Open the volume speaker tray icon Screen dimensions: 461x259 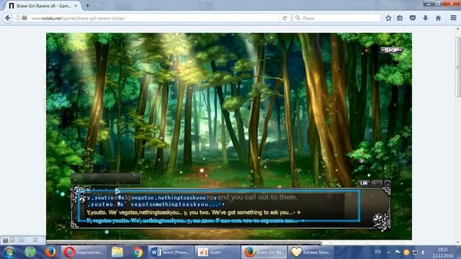424,253
